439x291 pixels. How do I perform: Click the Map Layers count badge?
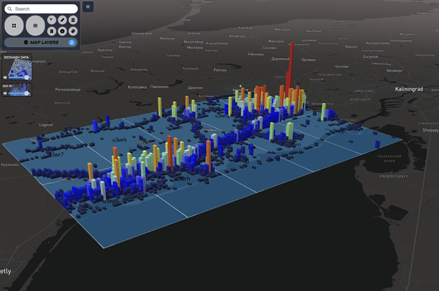point(72,43)
